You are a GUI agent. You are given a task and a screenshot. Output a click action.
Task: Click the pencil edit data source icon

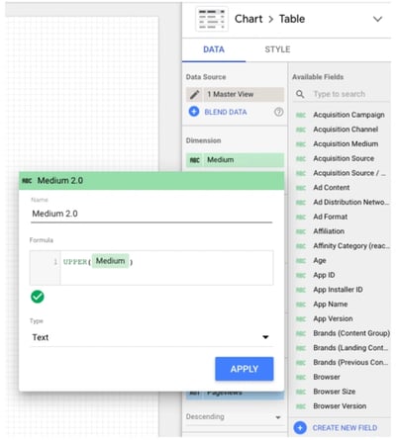pyautogui.click(x=194, y=95)
